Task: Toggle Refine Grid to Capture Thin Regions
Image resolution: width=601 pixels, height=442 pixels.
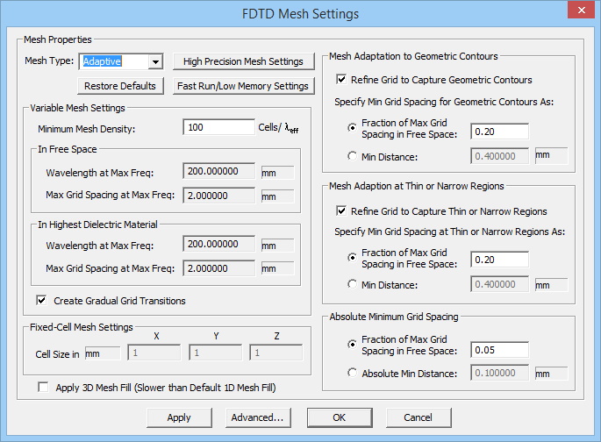Action: click(x=341, y=211)
